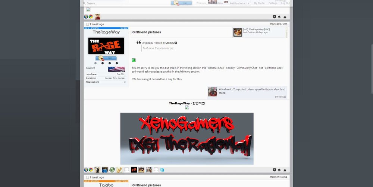The image size is (373, 187).
Task: Click the blue-toned avatar beside the Chrome icon in the bottom footer
Action: 105,169
